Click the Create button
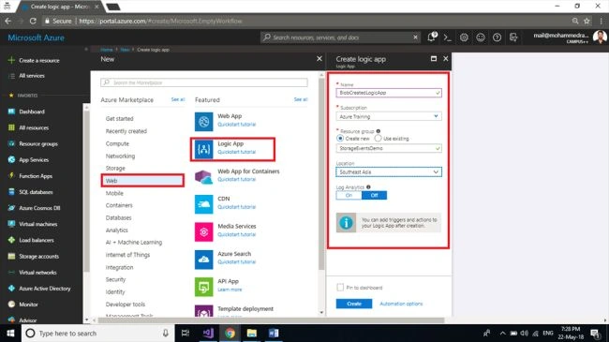This screenshot has width=609, height=342. pos(354,304)
